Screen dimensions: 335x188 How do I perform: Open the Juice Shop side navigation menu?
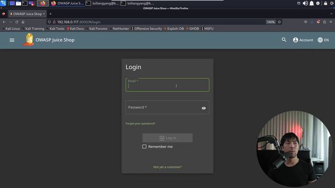[12, 40]
